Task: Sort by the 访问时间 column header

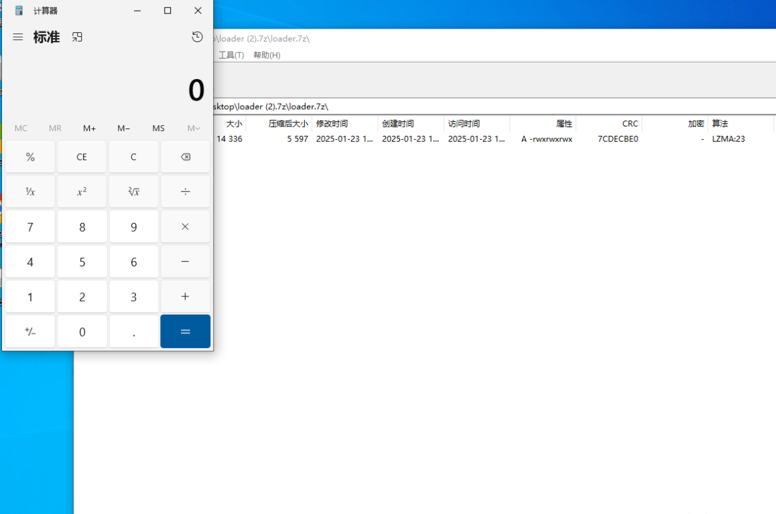Action: [477, 124]
